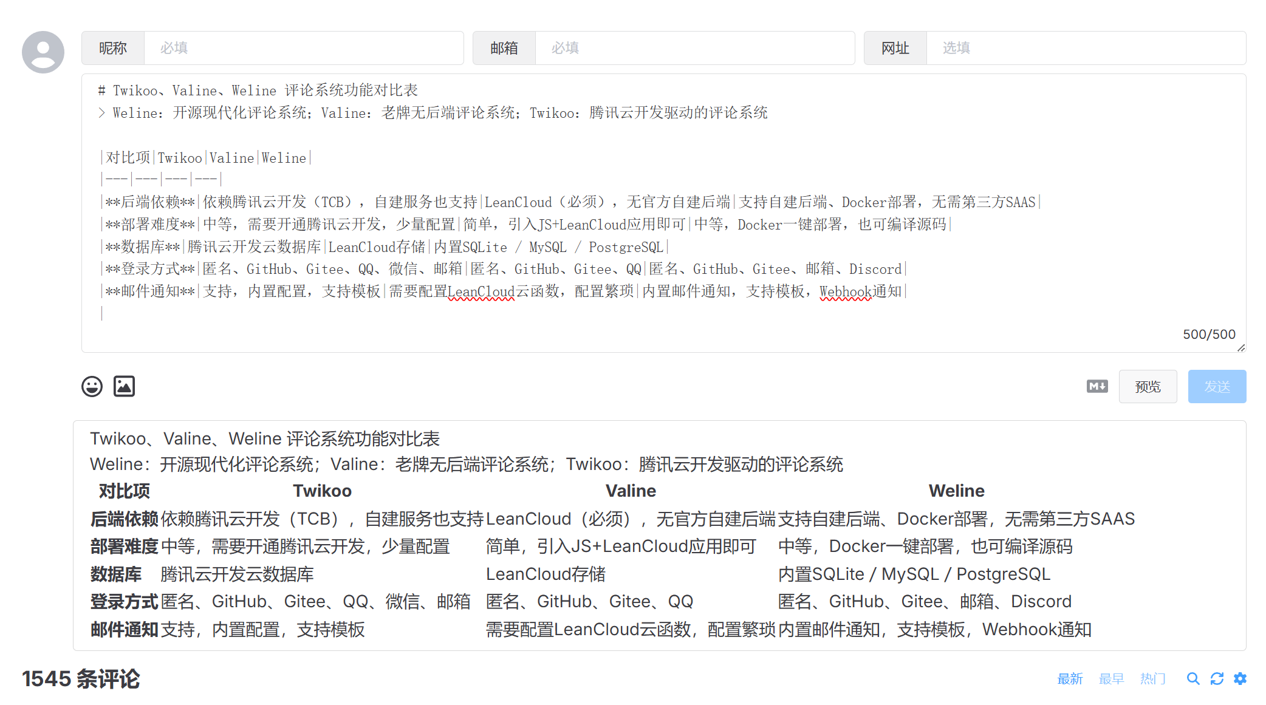Click preview table header Twikoo
This screenshot has width=1266, height=705.
click(322, 491)
